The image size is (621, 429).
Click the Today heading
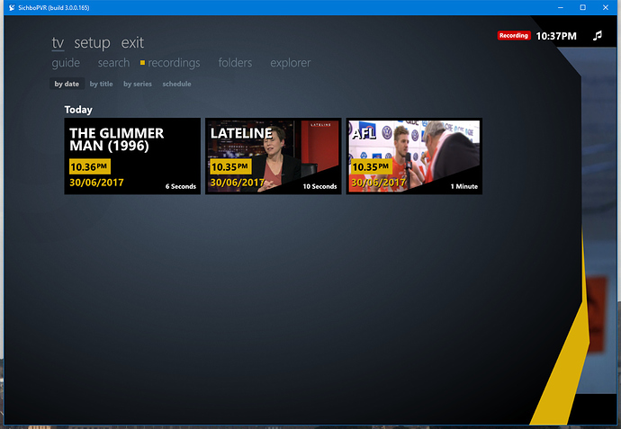tap(78, 110)
